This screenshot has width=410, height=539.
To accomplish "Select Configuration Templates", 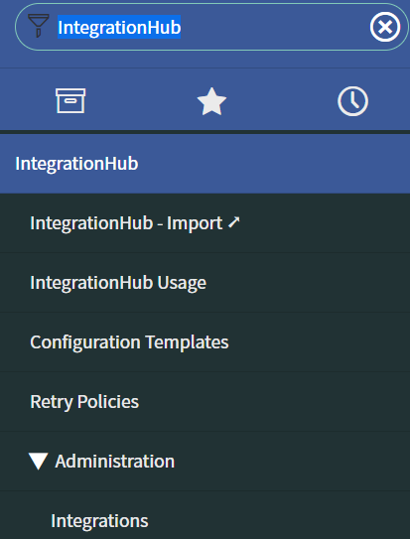I will tap(129, 342).
